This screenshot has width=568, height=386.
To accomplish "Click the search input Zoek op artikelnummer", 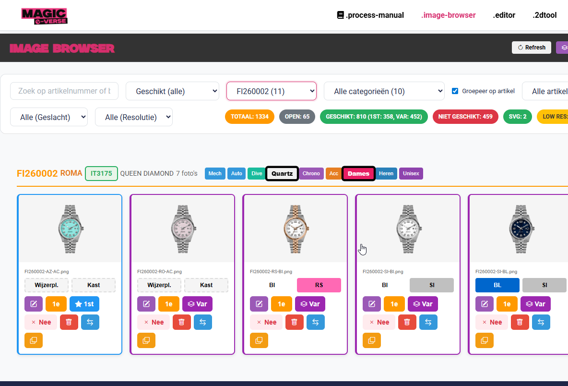I will point(64,91).
